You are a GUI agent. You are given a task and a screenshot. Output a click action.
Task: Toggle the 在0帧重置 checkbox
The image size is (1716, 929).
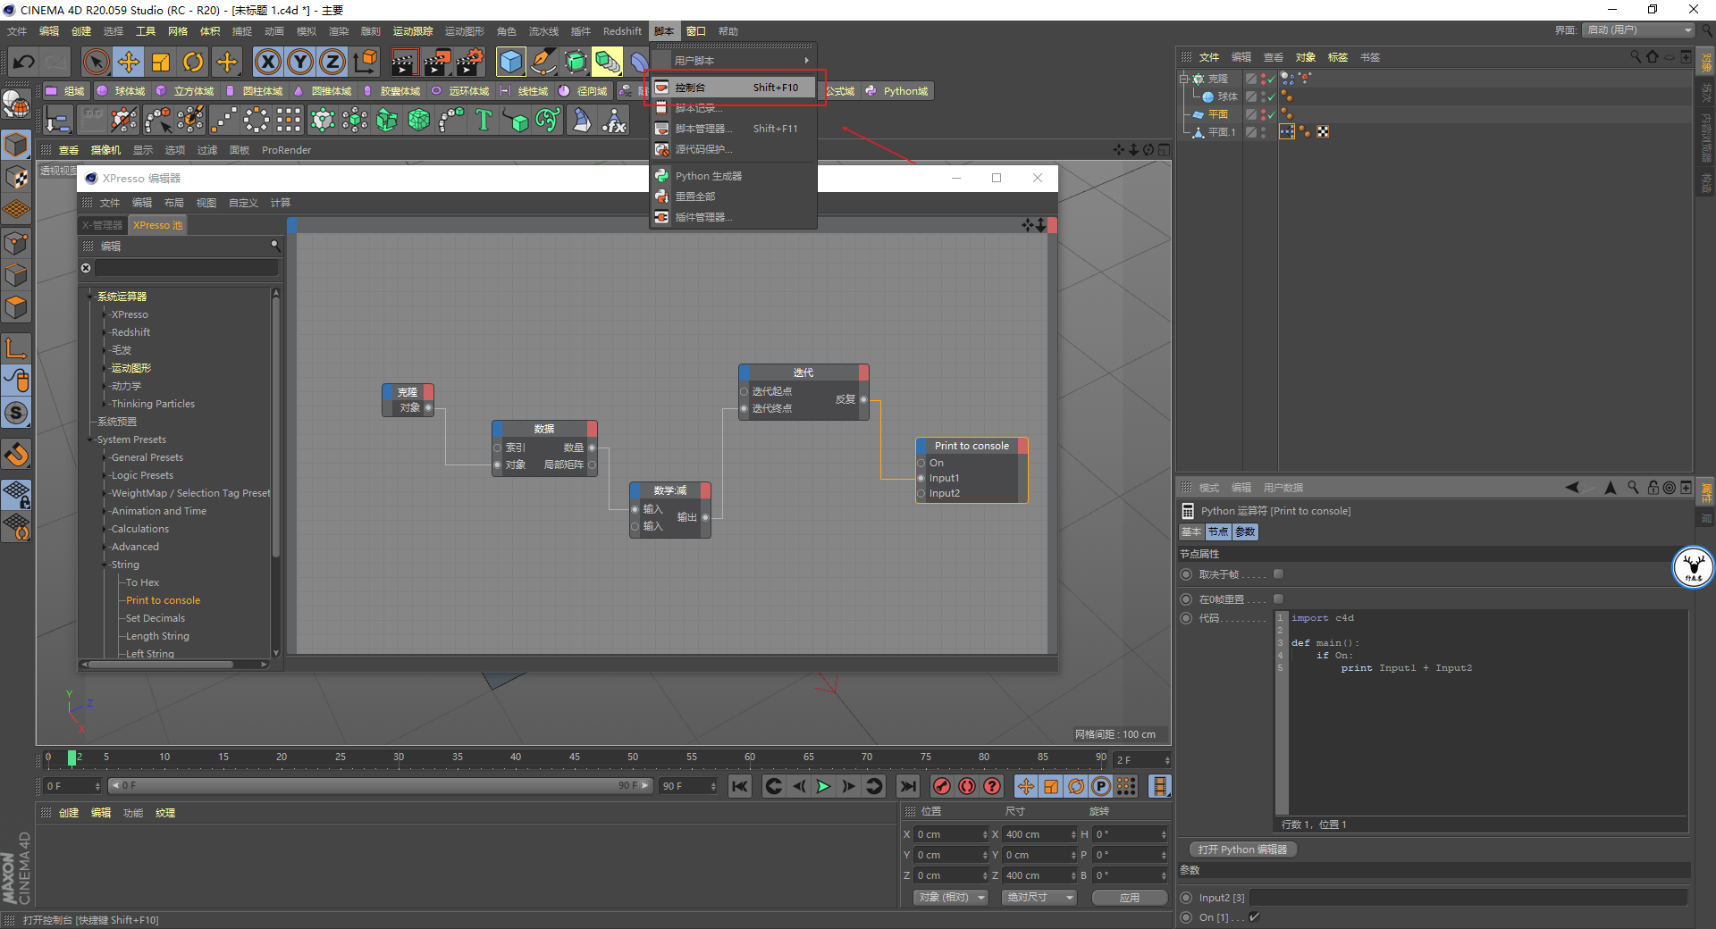pos(1278,598)
